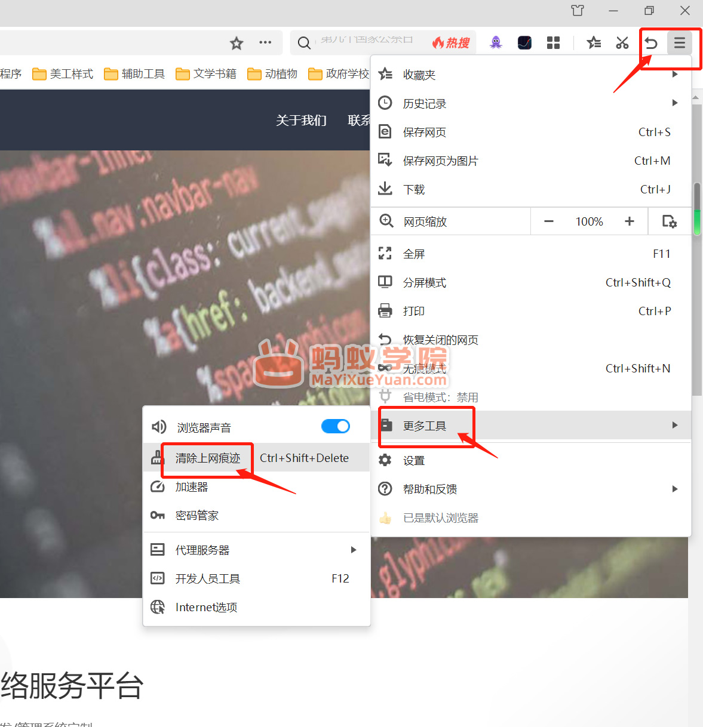Click the bookmark star icon in address bar
This screenshot has width=703, height=727.
click(237, 43)
